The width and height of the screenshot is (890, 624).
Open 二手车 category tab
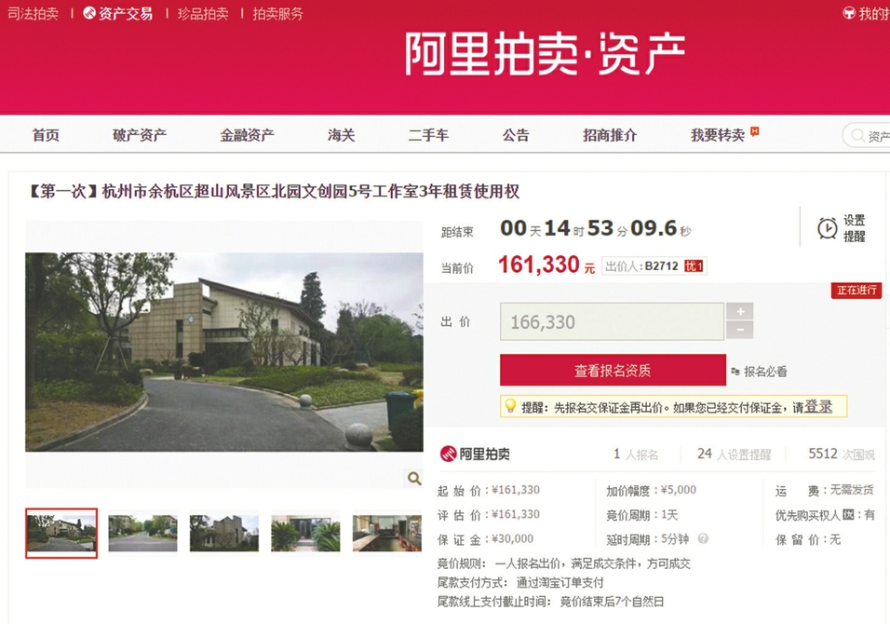pos(428,135)
